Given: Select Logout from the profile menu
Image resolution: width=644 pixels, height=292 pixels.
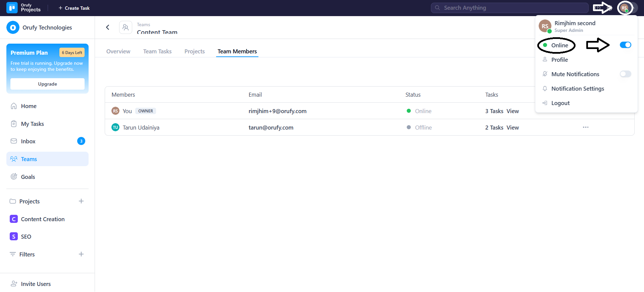Looking at the screenshot, I should click(x=560, y=103).
